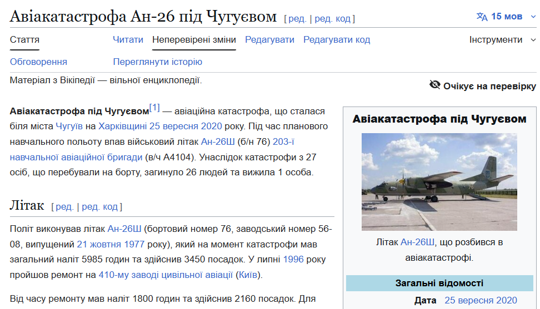
Task: Click the crossed-eye pending review icon
Action: pyautogui.click(x=435, y=85)
